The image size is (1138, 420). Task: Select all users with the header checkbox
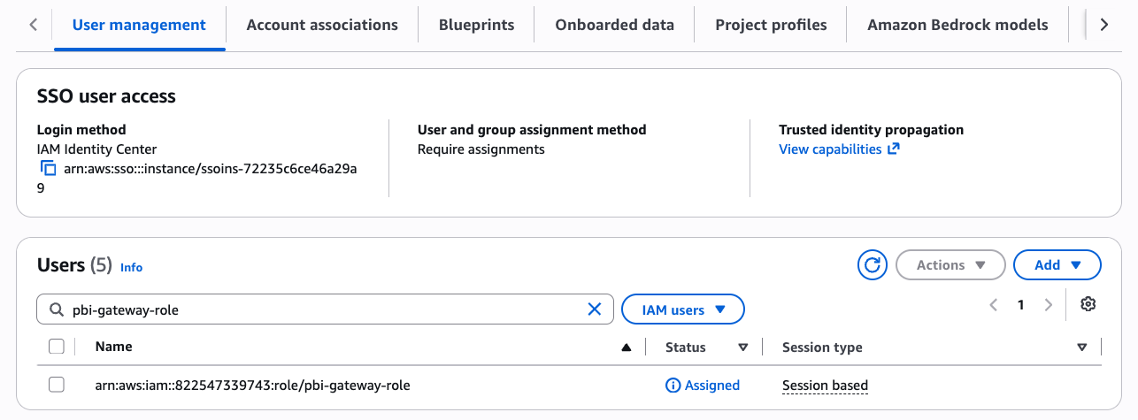click(57, 347)
